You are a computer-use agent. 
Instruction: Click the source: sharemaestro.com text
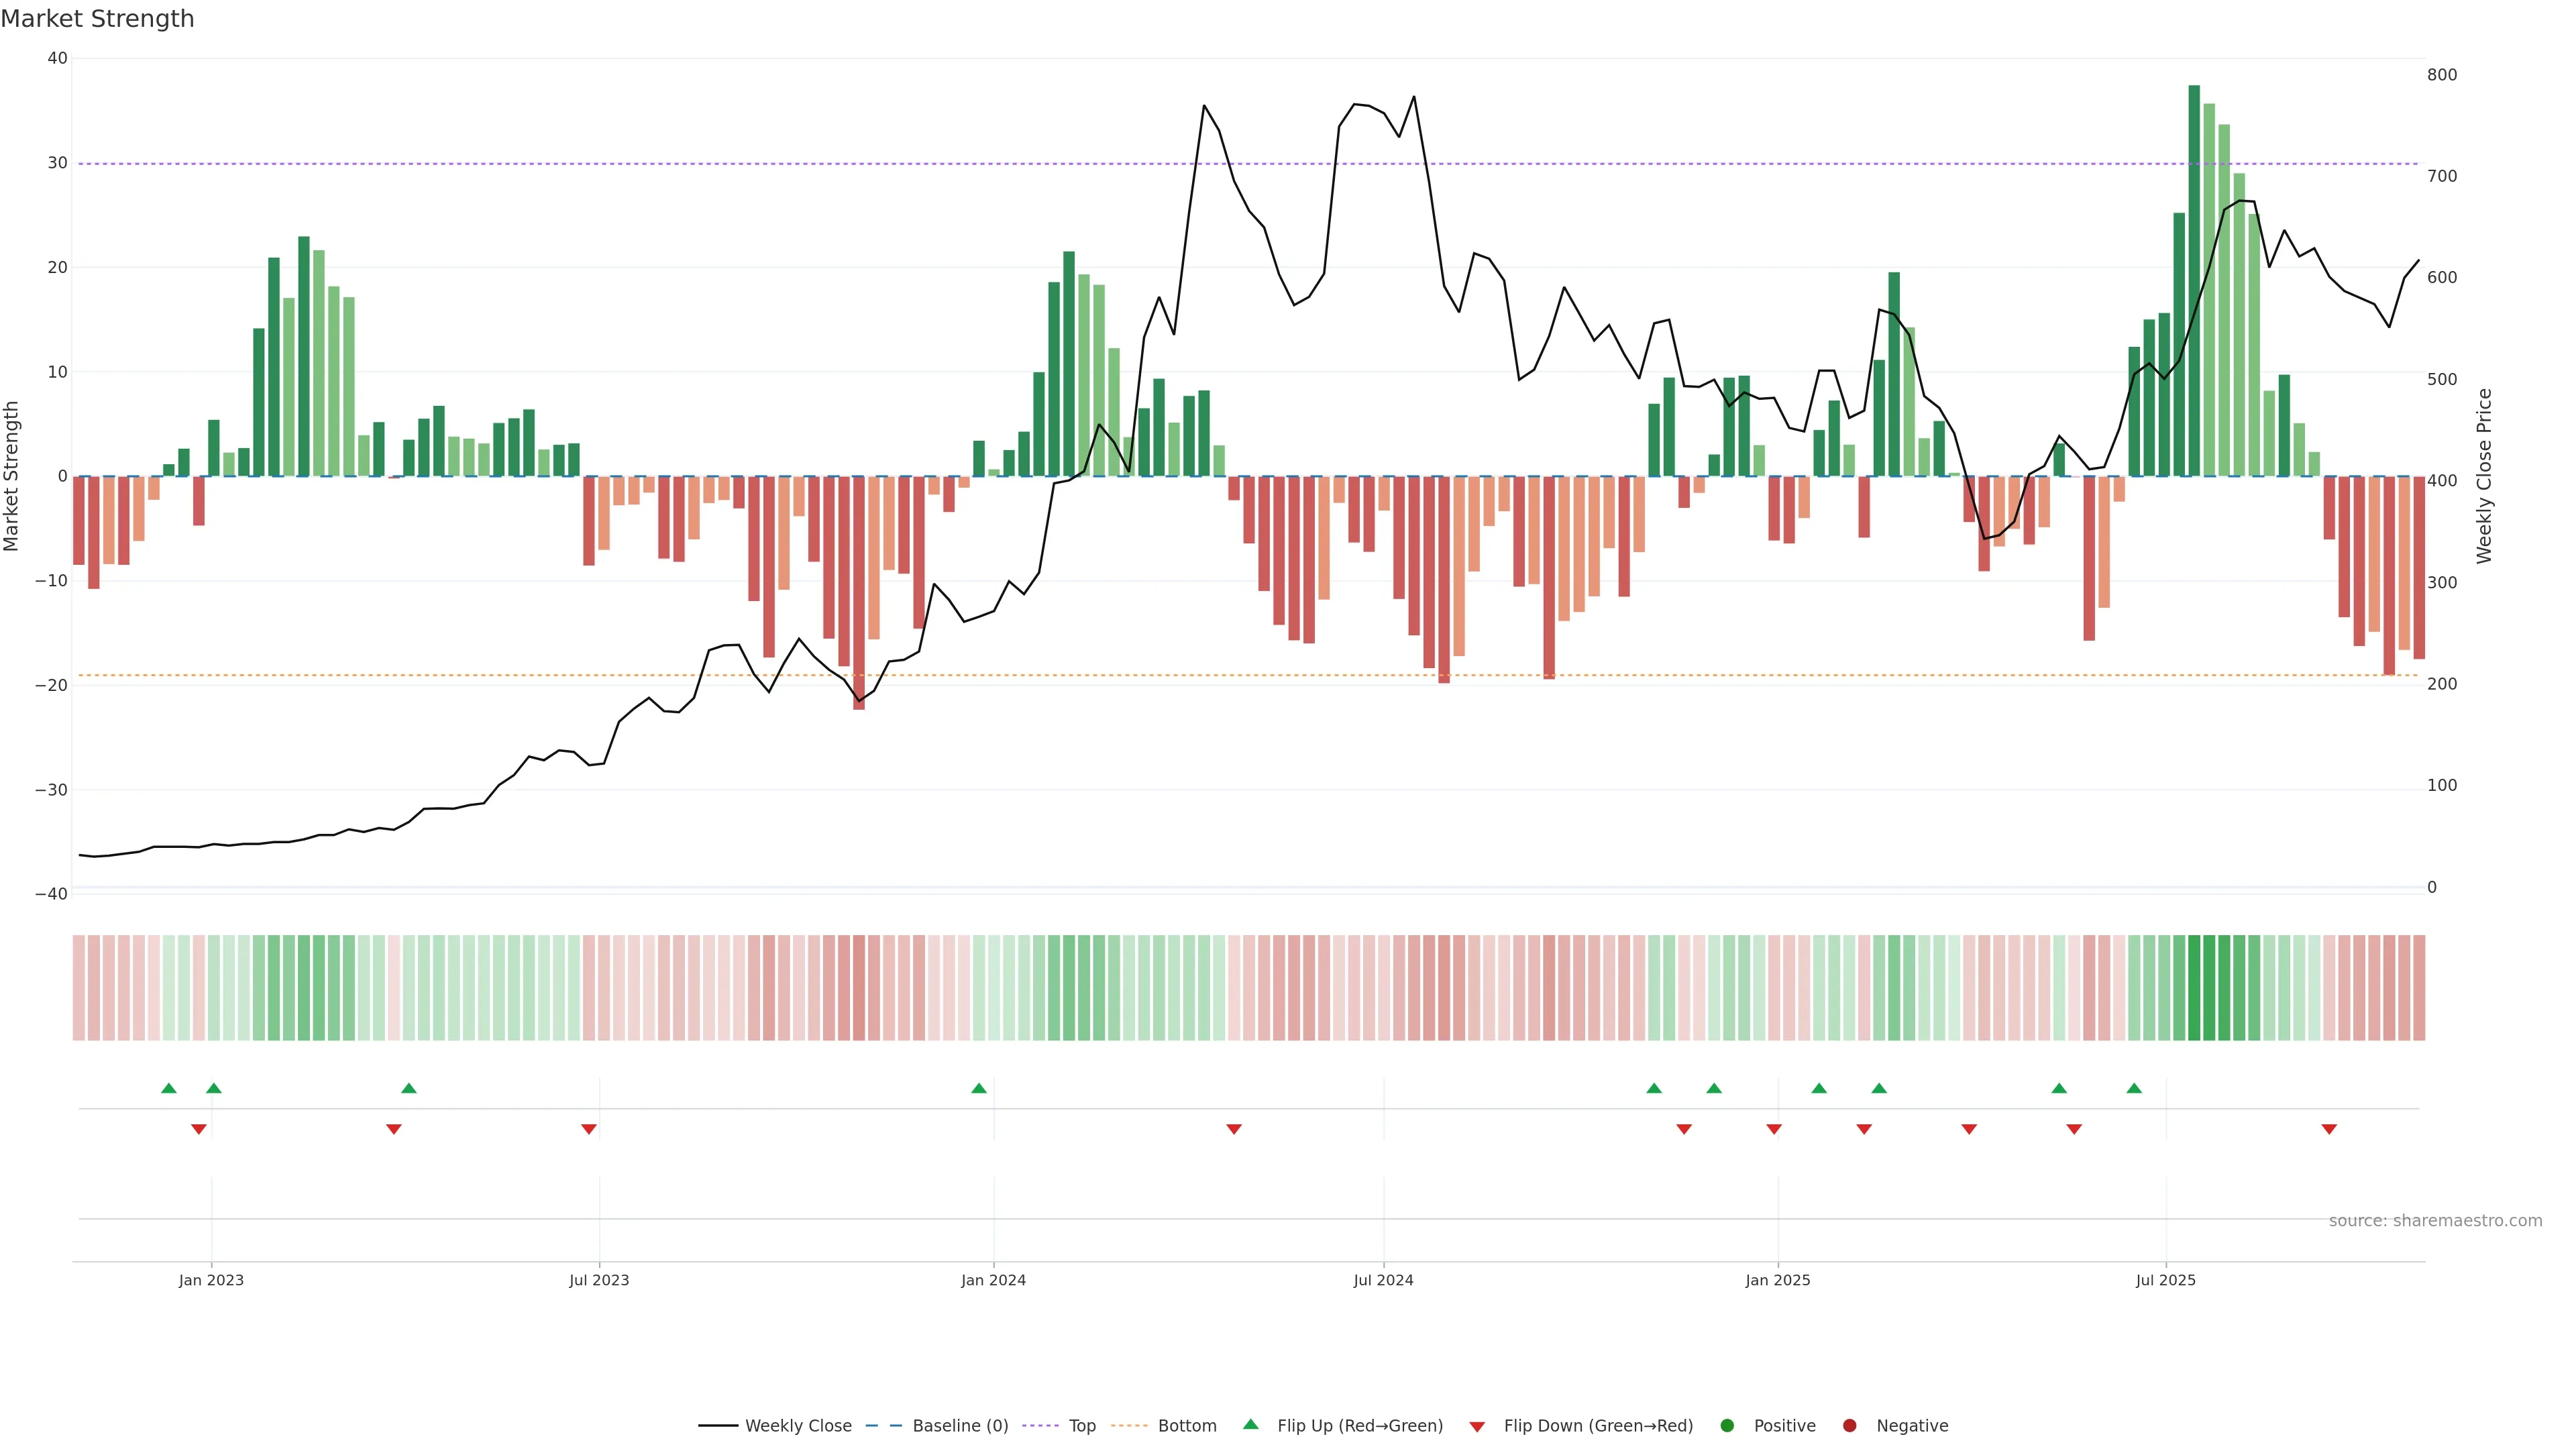pos(2435,1221)
